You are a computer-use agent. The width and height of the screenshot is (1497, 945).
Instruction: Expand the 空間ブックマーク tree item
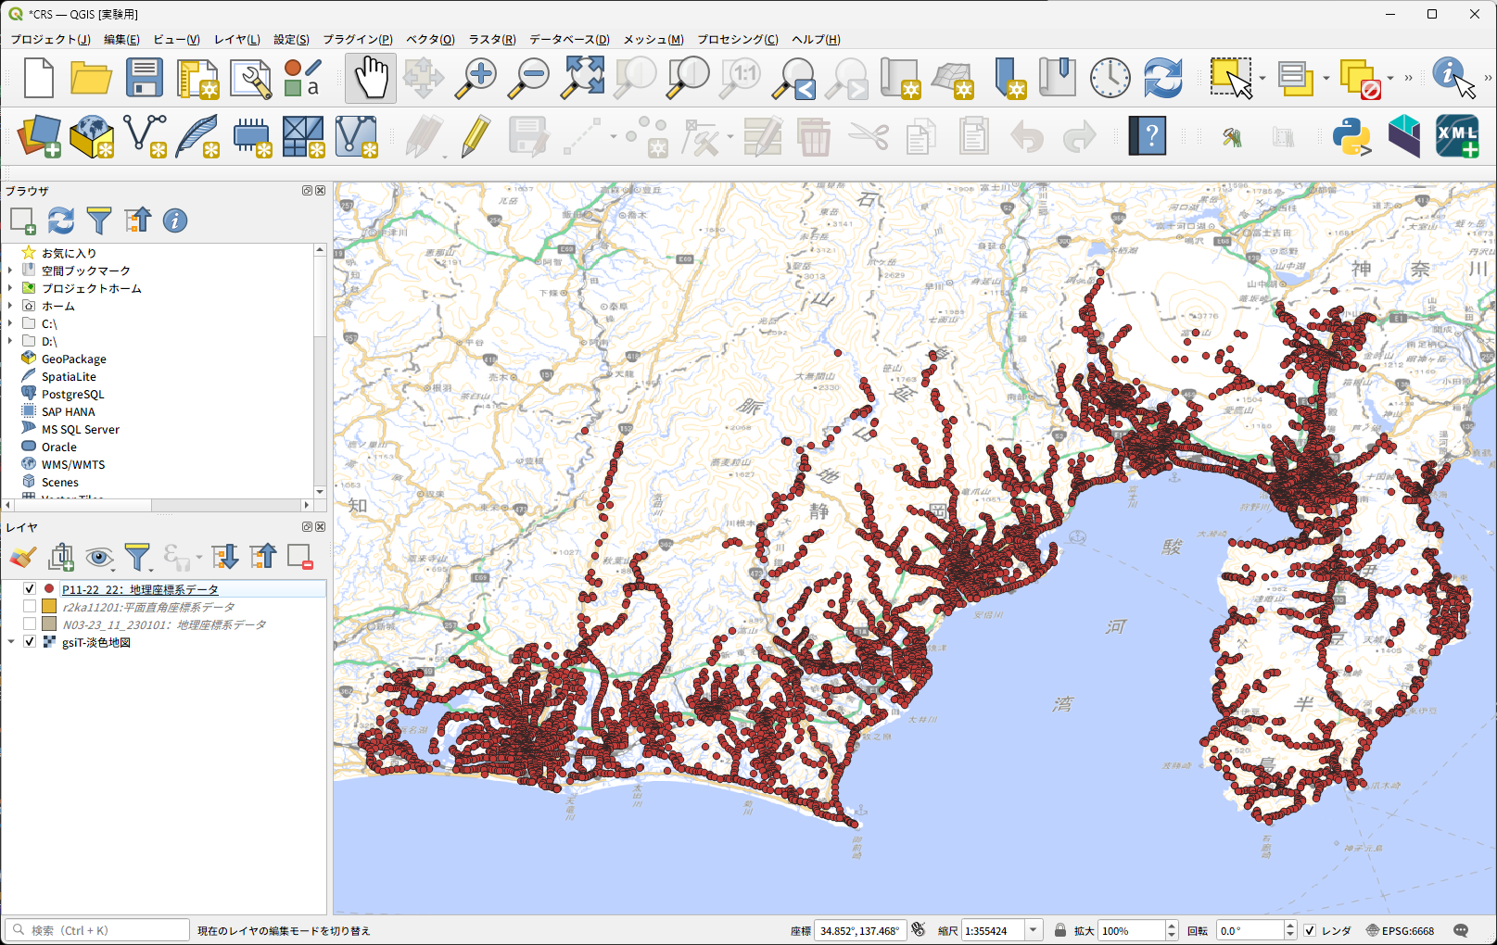click(10, 271)
